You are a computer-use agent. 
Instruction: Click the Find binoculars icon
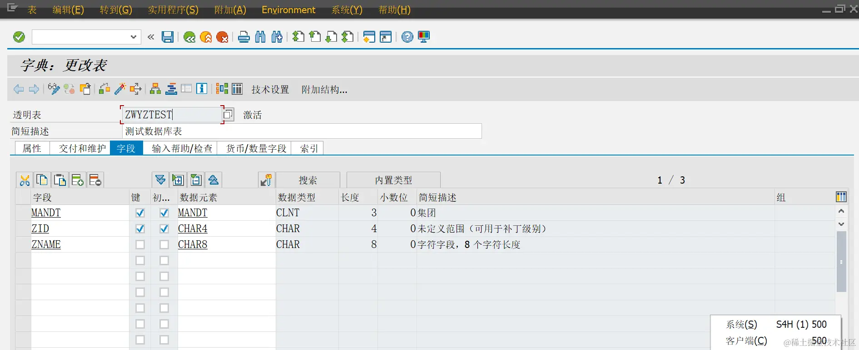(x=260, y=37)
